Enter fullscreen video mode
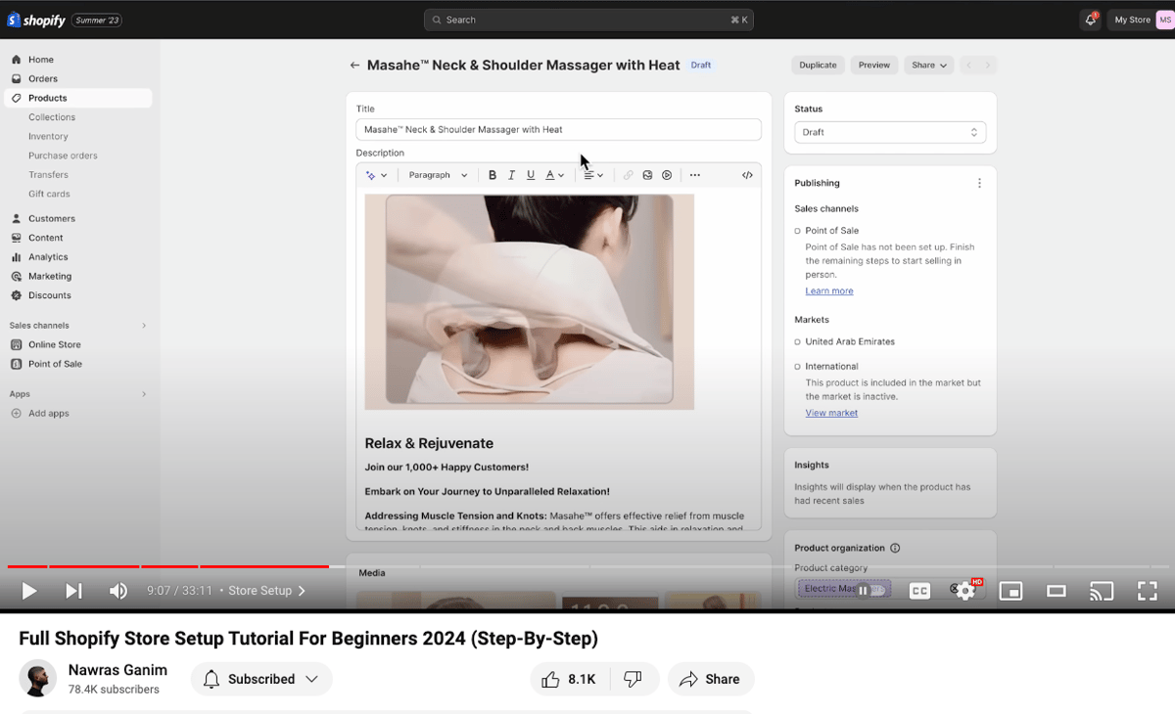 1147,591
